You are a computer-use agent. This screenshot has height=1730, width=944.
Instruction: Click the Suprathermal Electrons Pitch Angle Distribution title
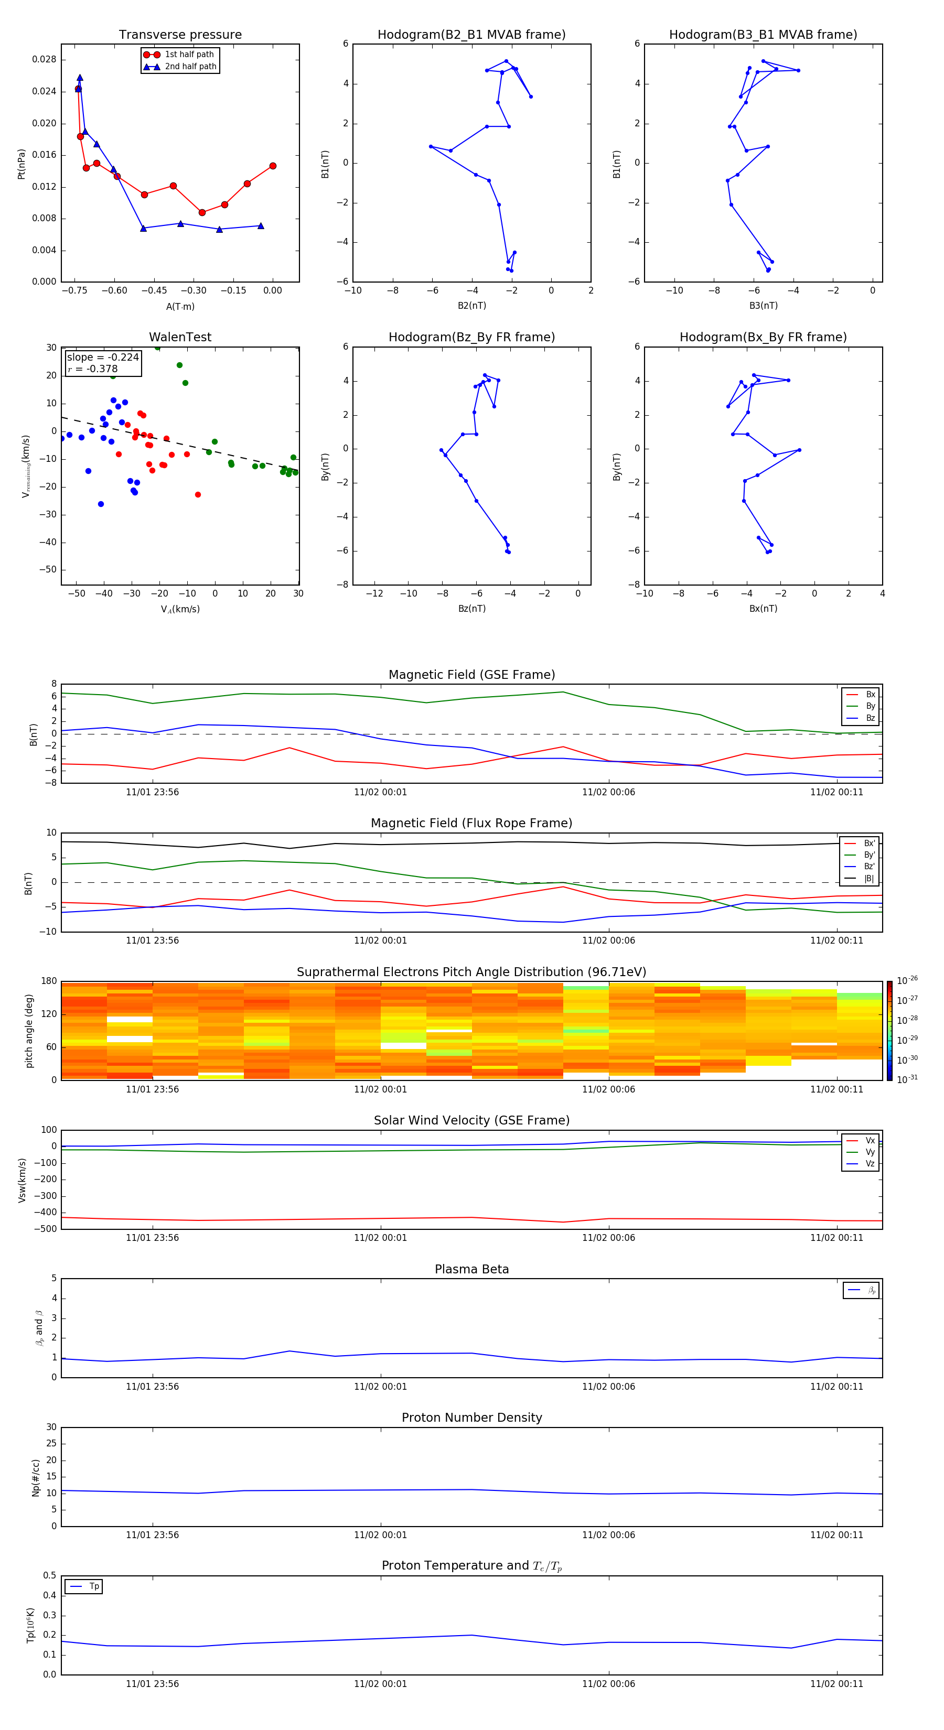coord(471,972)
